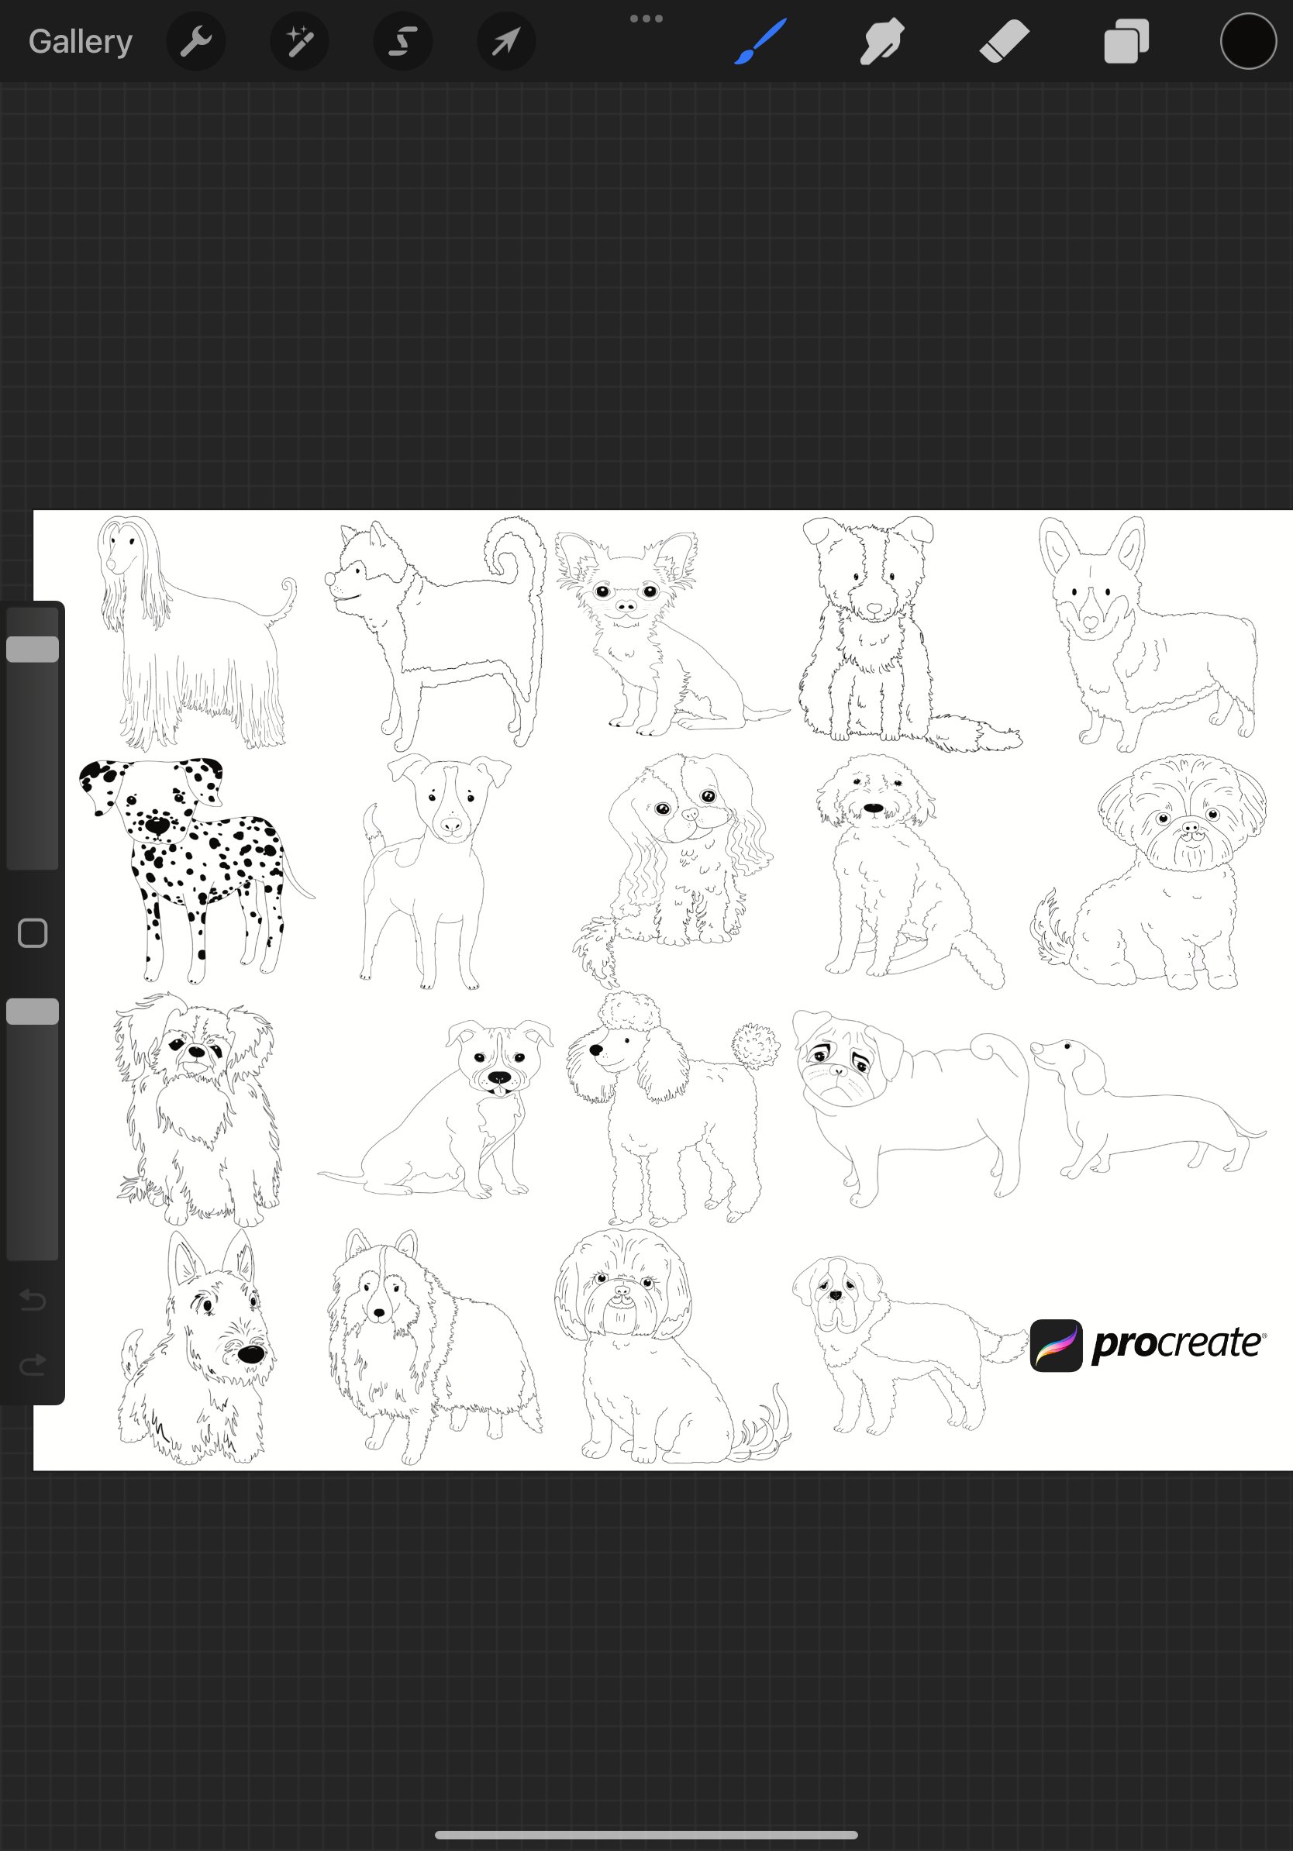
Task: Undo the last stroke
Action: point(33,1300)
